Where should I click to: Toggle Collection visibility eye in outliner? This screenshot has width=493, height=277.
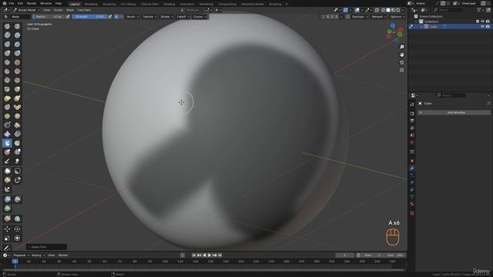(482, 22)
